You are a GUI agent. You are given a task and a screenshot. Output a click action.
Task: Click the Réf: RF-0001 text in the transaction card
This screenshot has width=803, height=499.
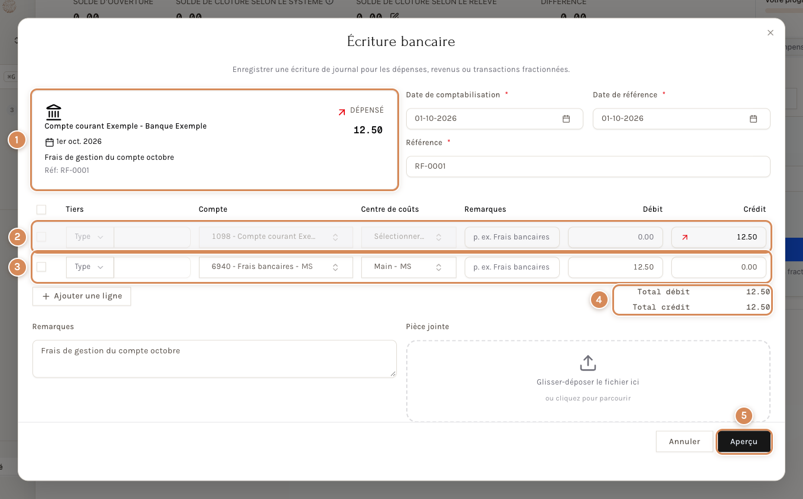click(67, 170)
